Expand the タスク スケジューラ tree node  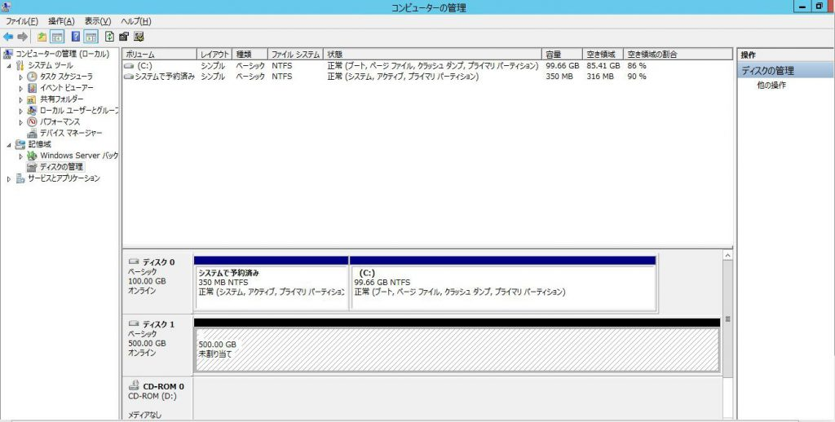pyautogui.click(x=22, y=77)
